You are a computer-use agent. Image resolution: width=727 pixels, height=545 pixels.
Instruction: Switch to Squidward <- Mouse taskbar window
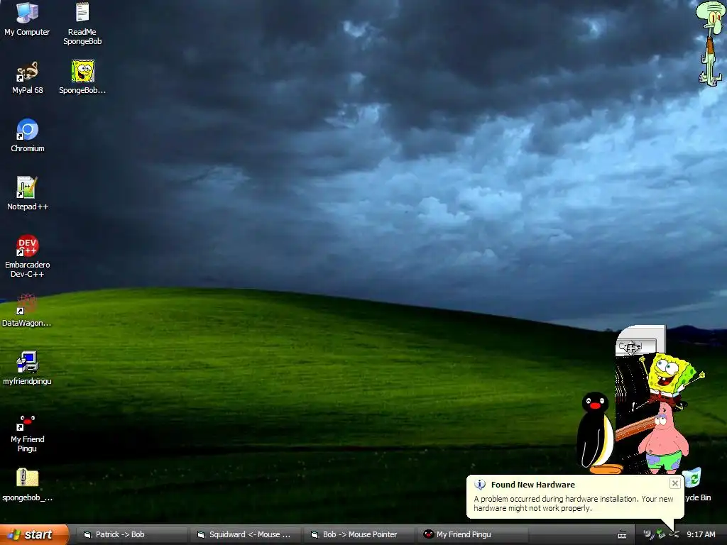(x=244, y=534)
